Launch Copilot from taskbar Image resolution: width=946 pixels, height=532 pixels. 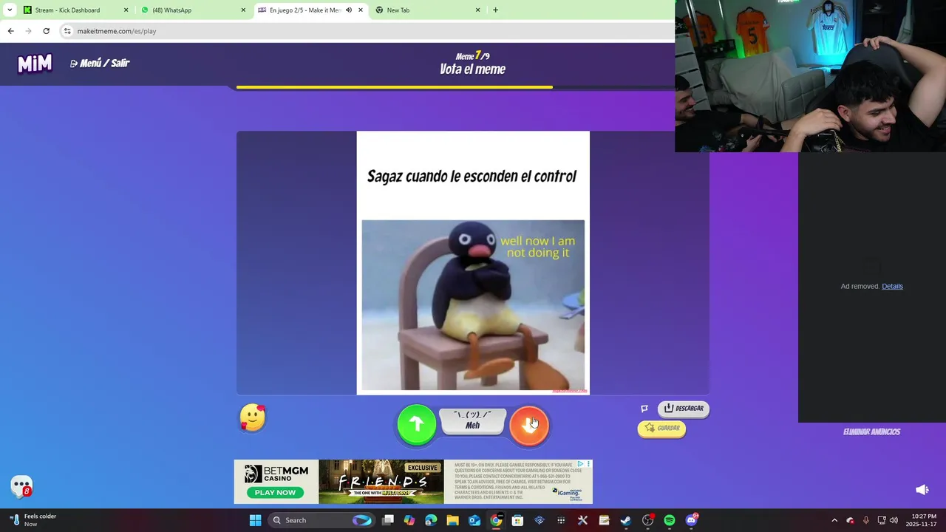(x=409, y=520)
